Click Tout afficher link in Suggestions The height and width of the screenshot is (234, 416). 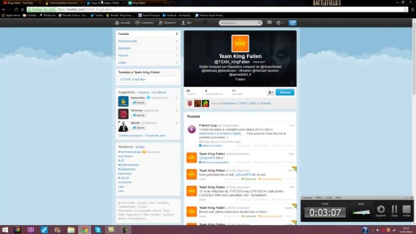159,92
